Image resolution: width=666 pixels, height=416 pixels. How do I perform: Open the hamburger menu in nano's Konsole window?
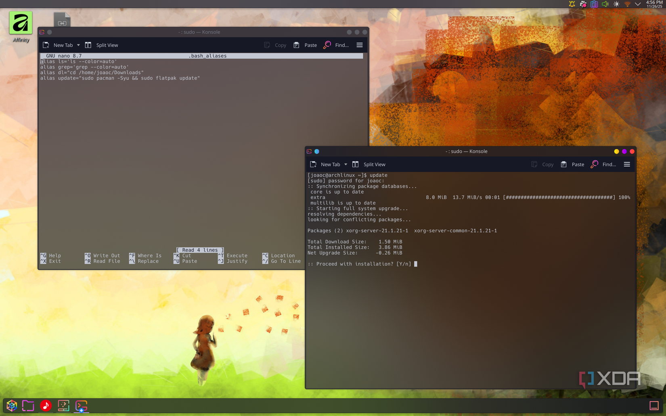(359, 45)
